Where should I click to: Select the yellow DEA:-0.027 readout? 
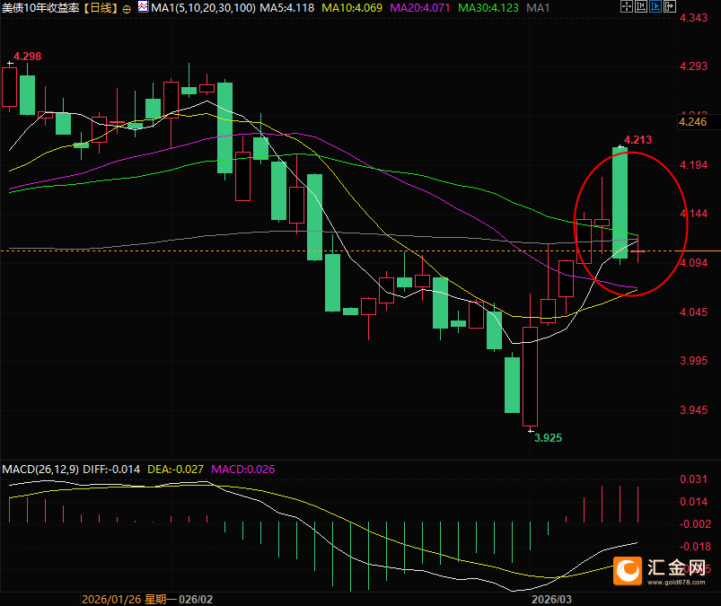point(175,470)
